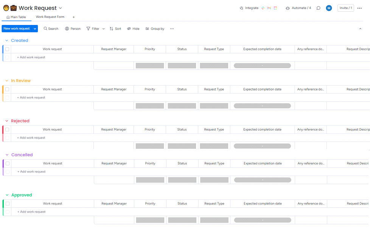Collapse the Cancelled group
This screenshot has width=370, height=232.
(x=7, y=155)
